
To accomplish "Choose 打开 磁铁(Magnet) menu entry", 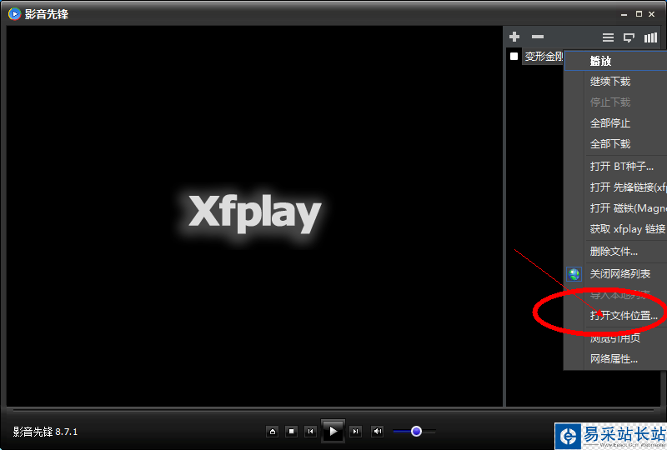I will tap(615, 208).
